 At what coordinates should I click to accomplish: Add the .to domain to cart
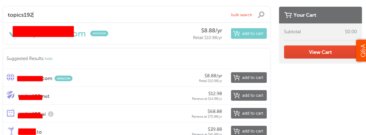point(249,131)
